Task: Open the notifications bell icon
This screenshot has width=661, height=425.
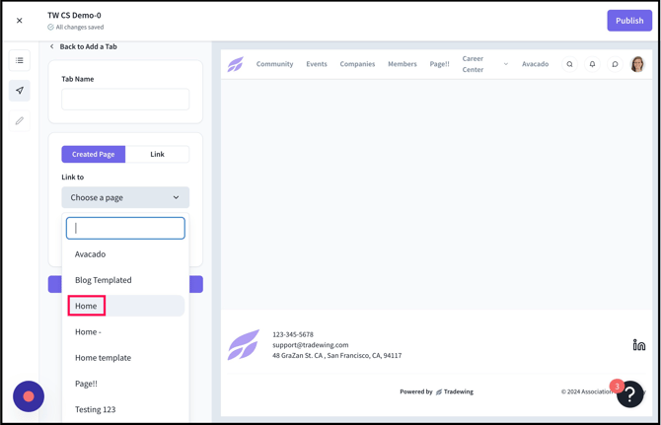Action: (x=592, y=64)
